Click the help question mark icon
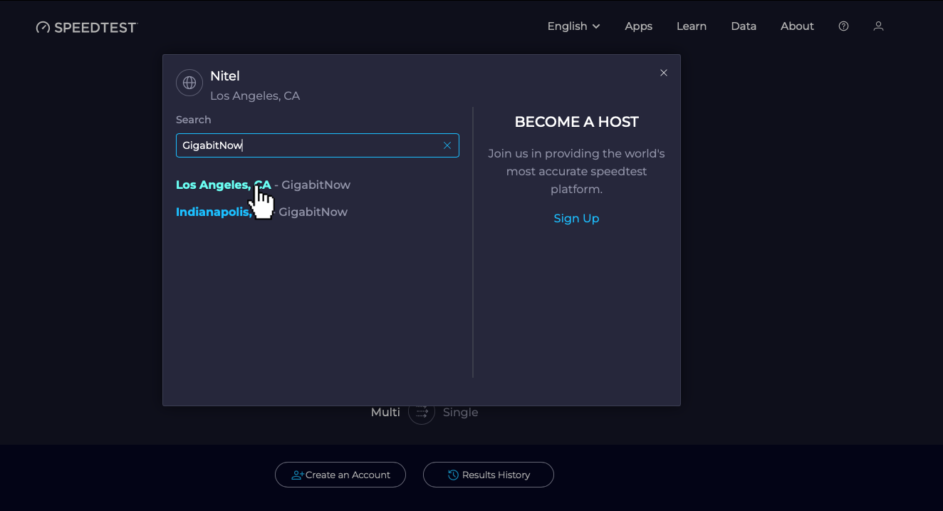Viewport: 943px width, 511px height. click(843, 26)
